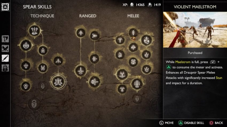Select the large top-right Melee skill node

pos(147,40)
